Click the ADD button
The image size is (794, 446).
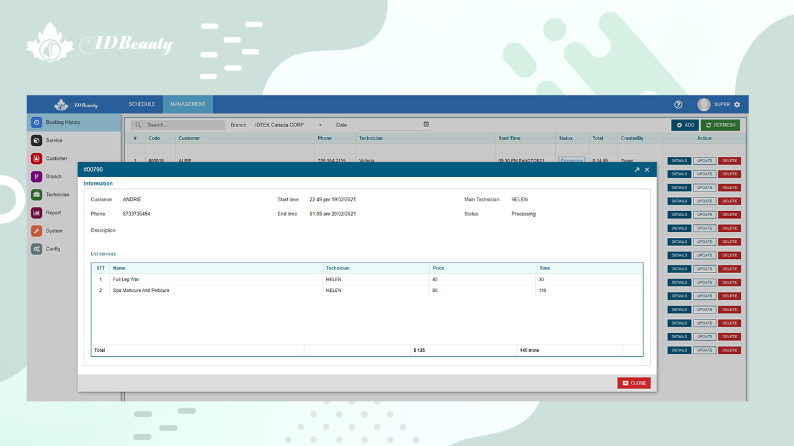click(x=685, y=125)
